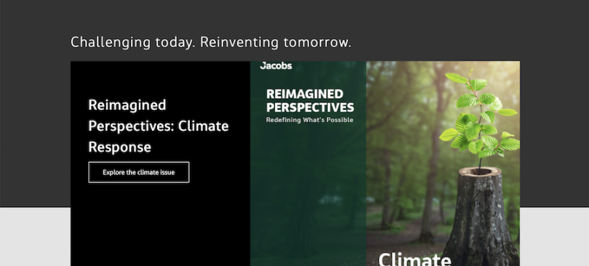
Task: Click the hollow top of the stump
Action: point(481,172)
